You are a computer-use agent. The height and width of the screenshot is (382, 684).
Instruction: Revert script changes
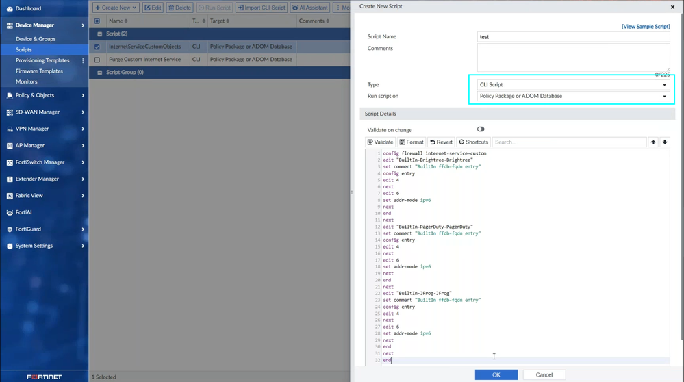pos(441,142)
